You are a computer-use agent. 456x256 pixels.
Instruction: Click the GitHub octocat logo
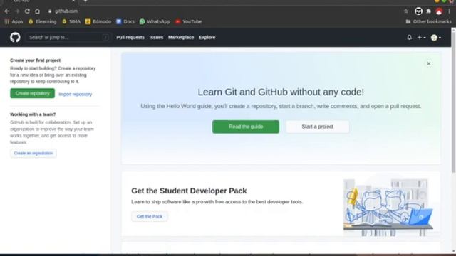click(15, 38)
